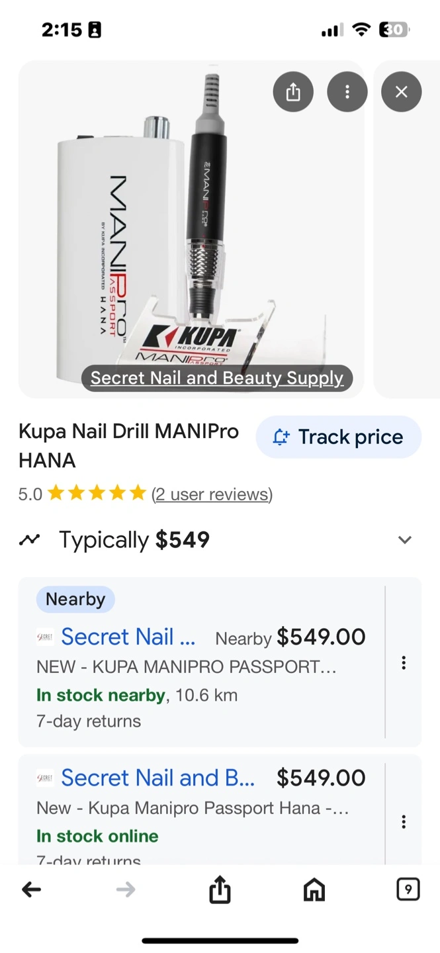Screen dimensions: 440x953
Task: Tap the price trend graph icon
Action: 29,540
